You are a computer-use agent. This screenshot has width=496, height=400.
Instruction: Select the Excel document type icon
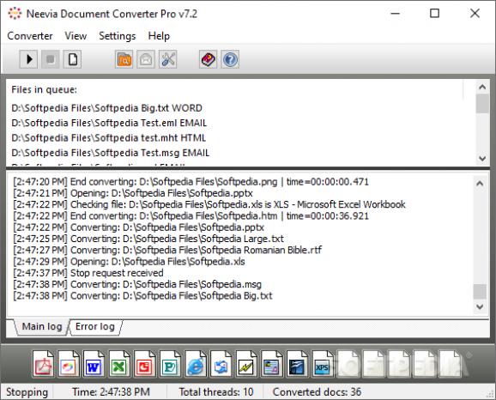[x=119, y=364]
